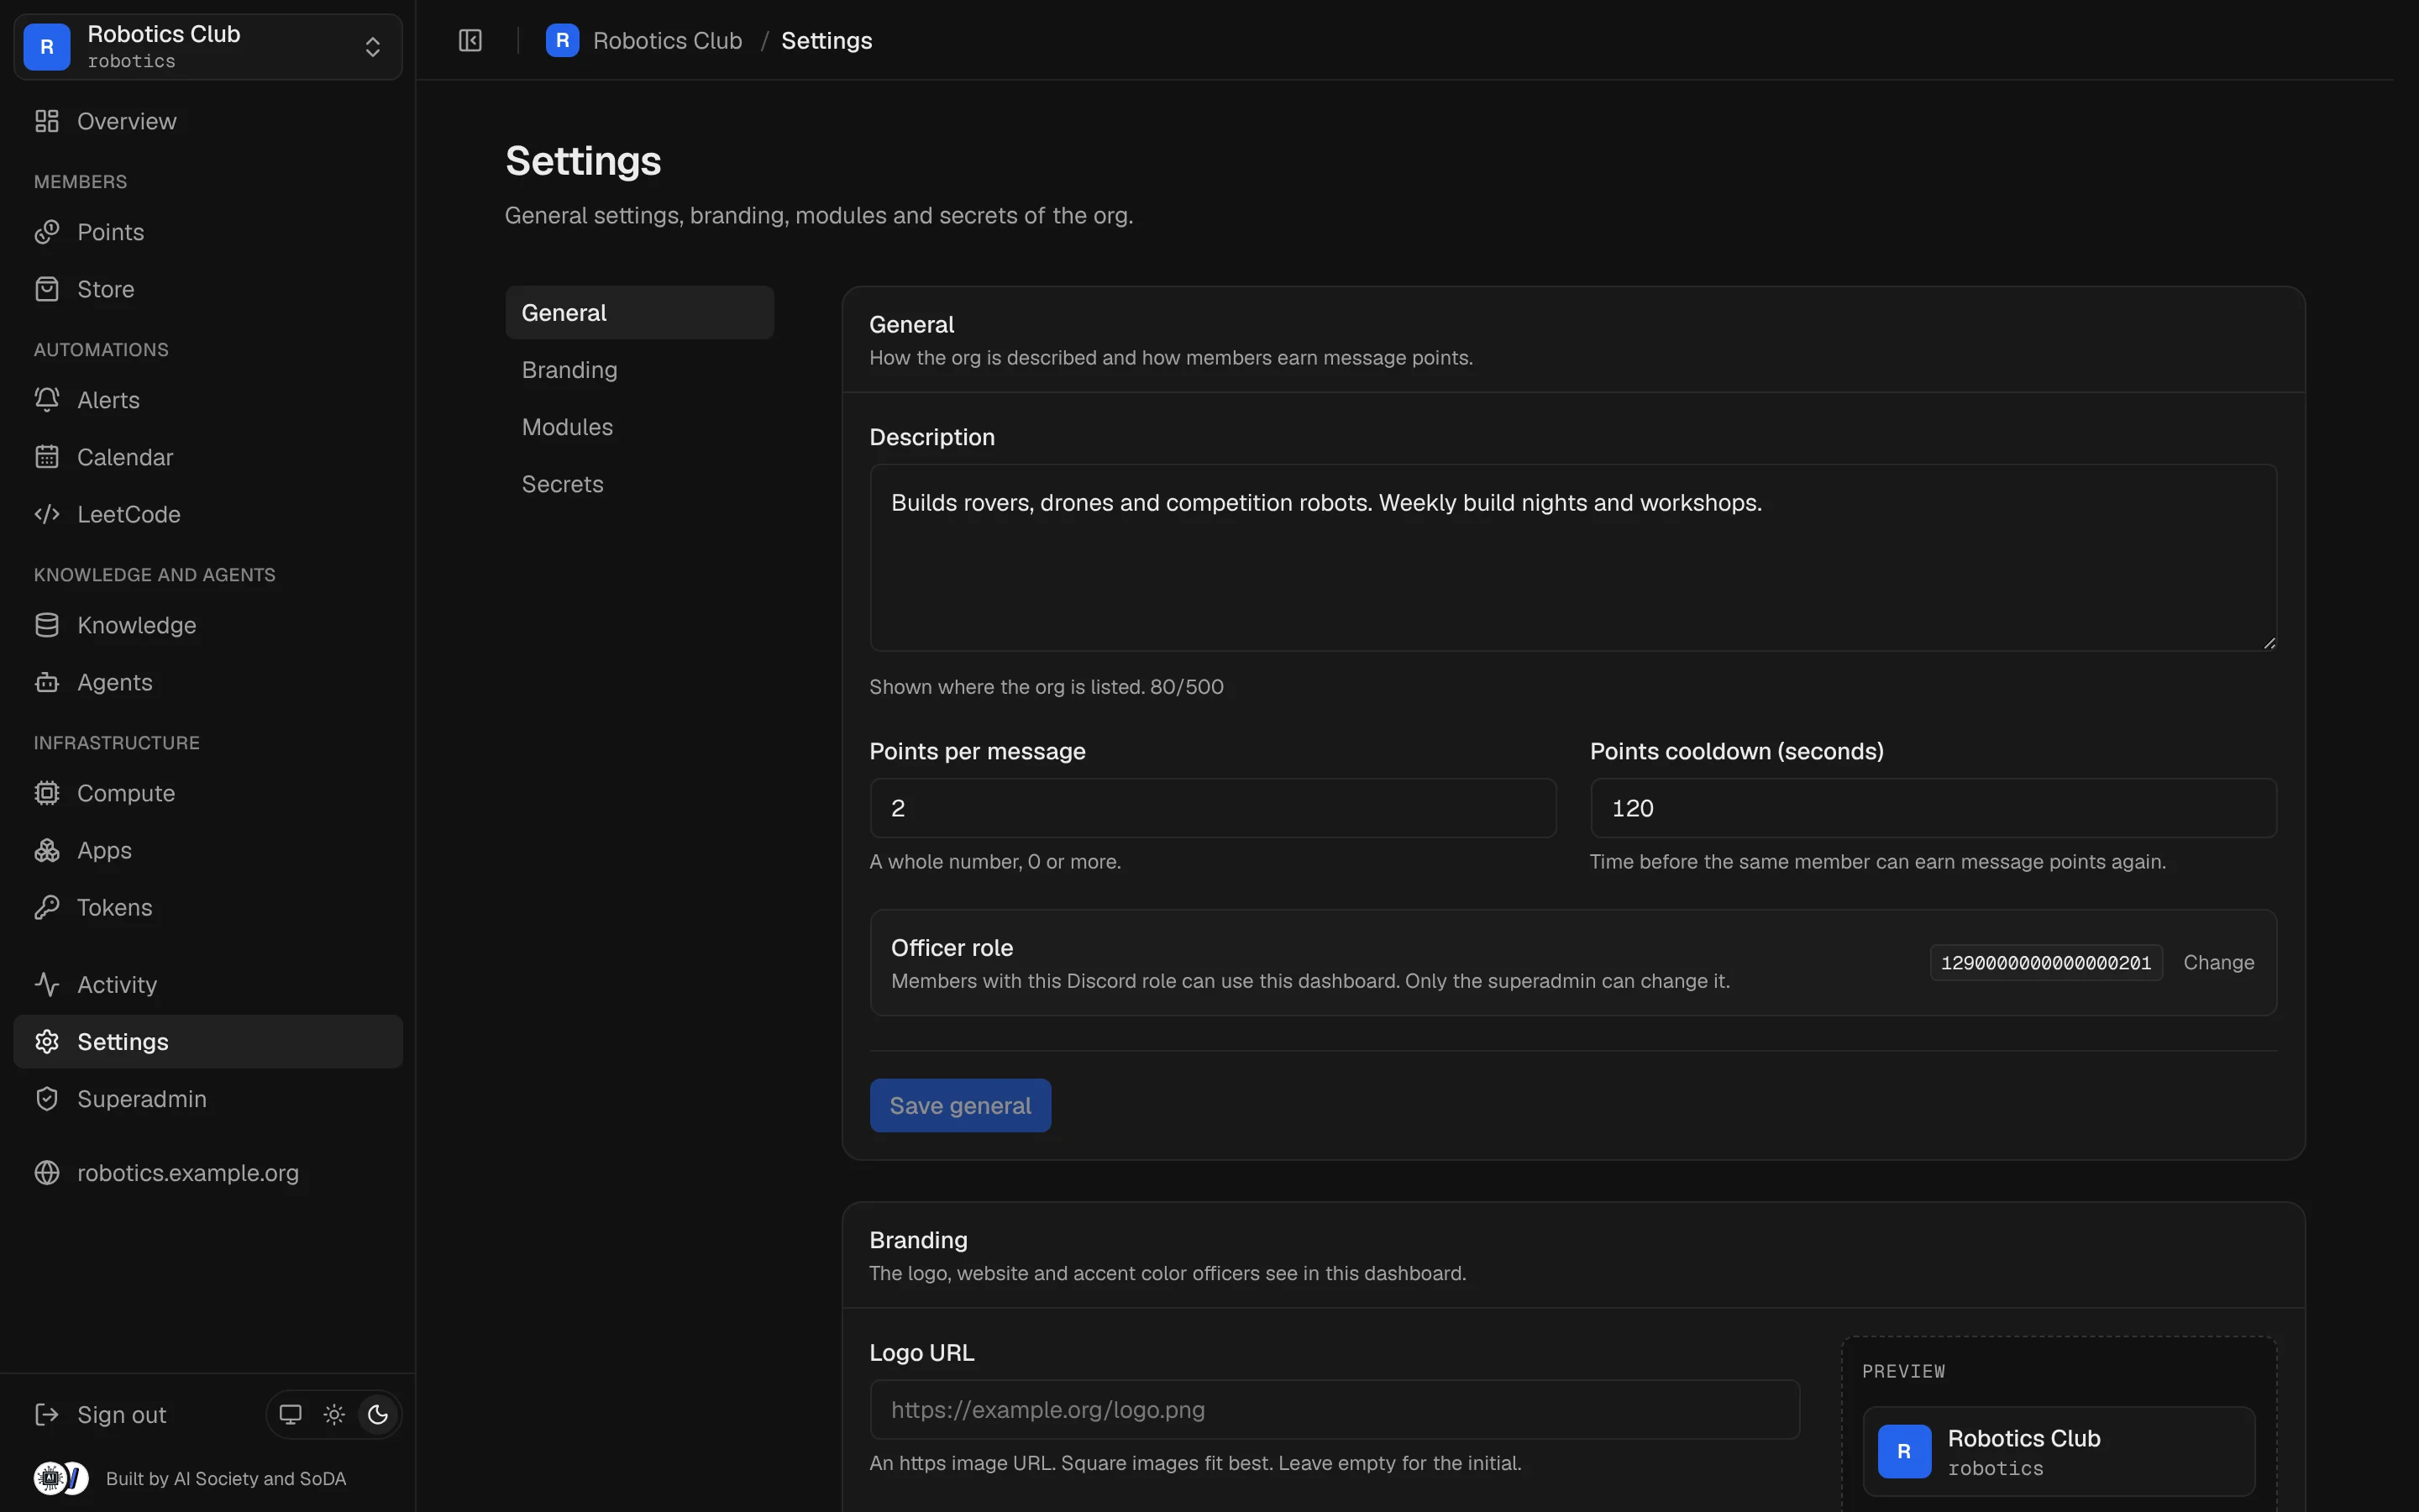Open the Overview page from sidebar
Viewport: 2419px width, 1512px height.
pos(208,121)
